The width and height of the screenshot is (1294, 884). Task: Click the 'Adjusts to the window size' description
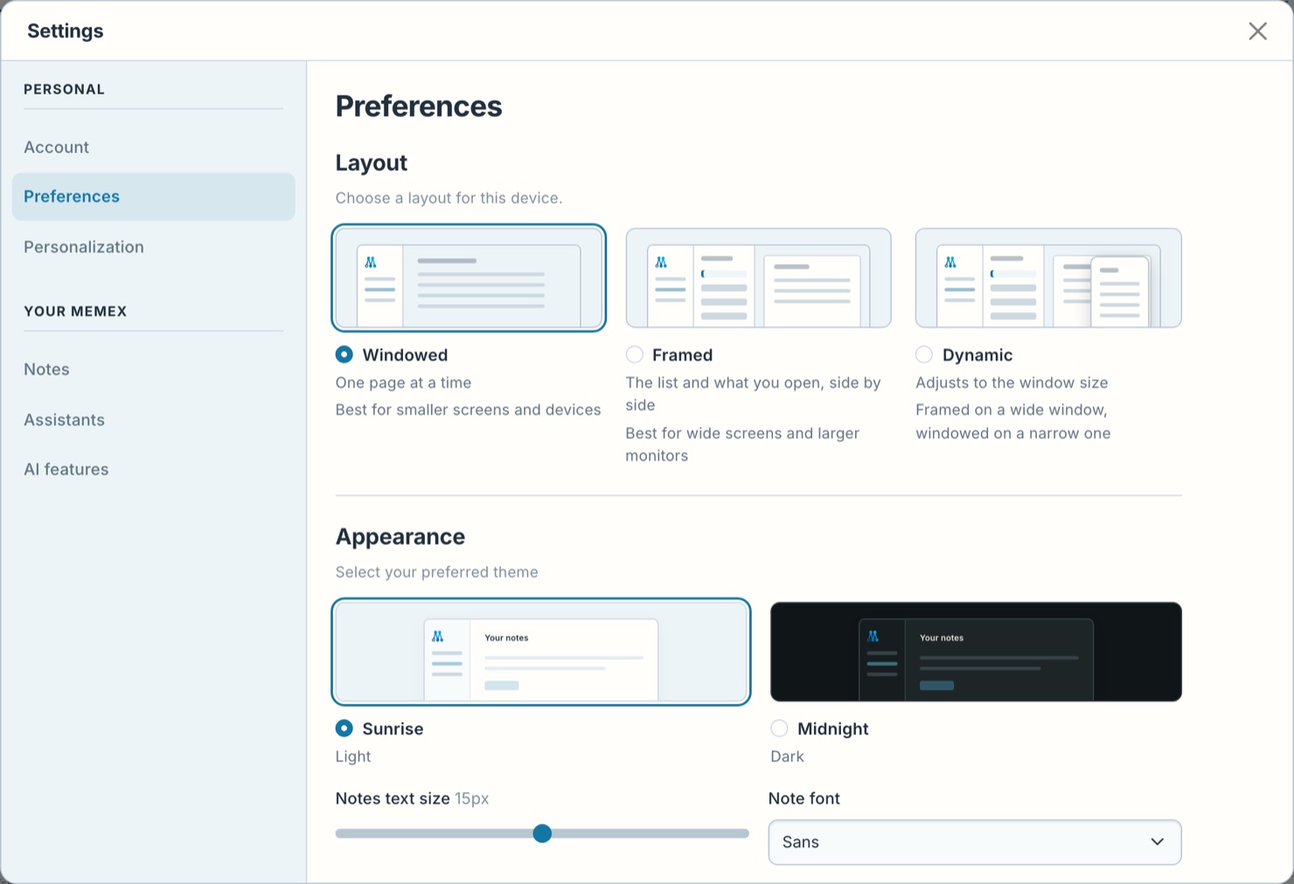(1012, 383)
